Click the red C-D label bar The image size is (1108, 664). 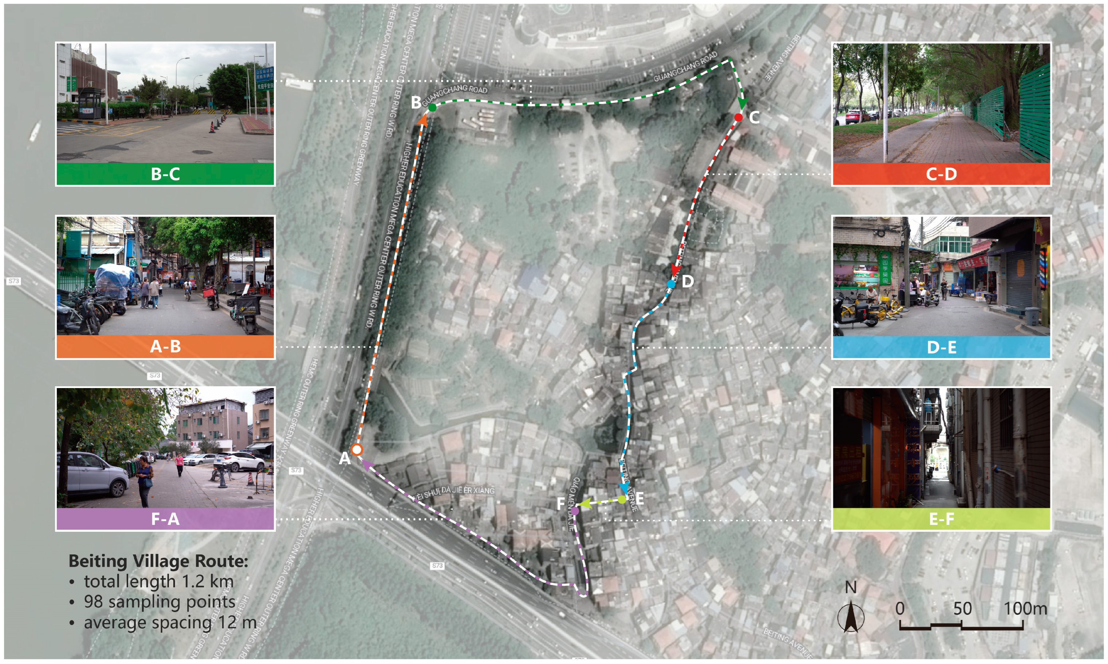click(x=941, y=174)
